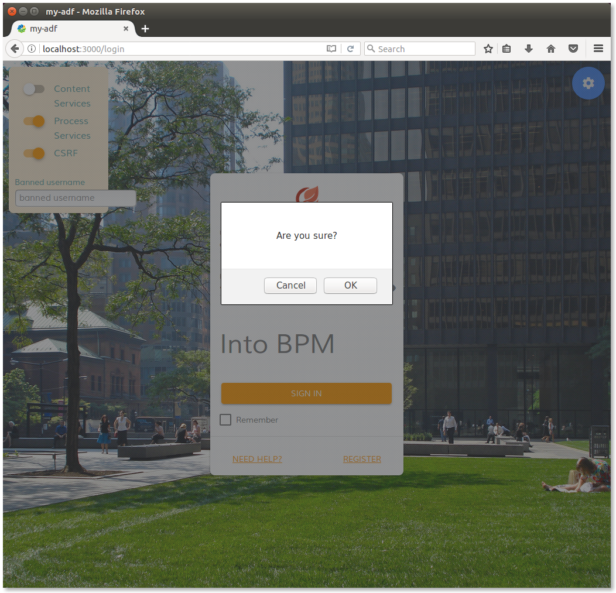Image resolution: width=616 pixels, height=593 pixels.
Task: Toggle reader view icon in address bar
Action: pyautogui.click(x=331, y=49)
